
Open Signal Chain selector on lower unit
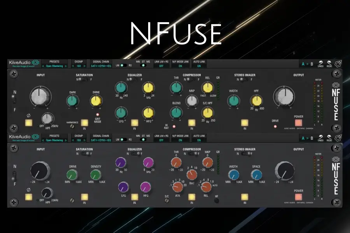tap(101, 140)
